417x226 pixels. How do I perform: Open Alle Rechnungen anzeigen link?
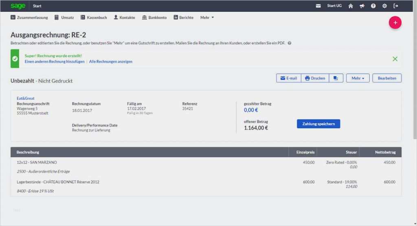(111, 61)
